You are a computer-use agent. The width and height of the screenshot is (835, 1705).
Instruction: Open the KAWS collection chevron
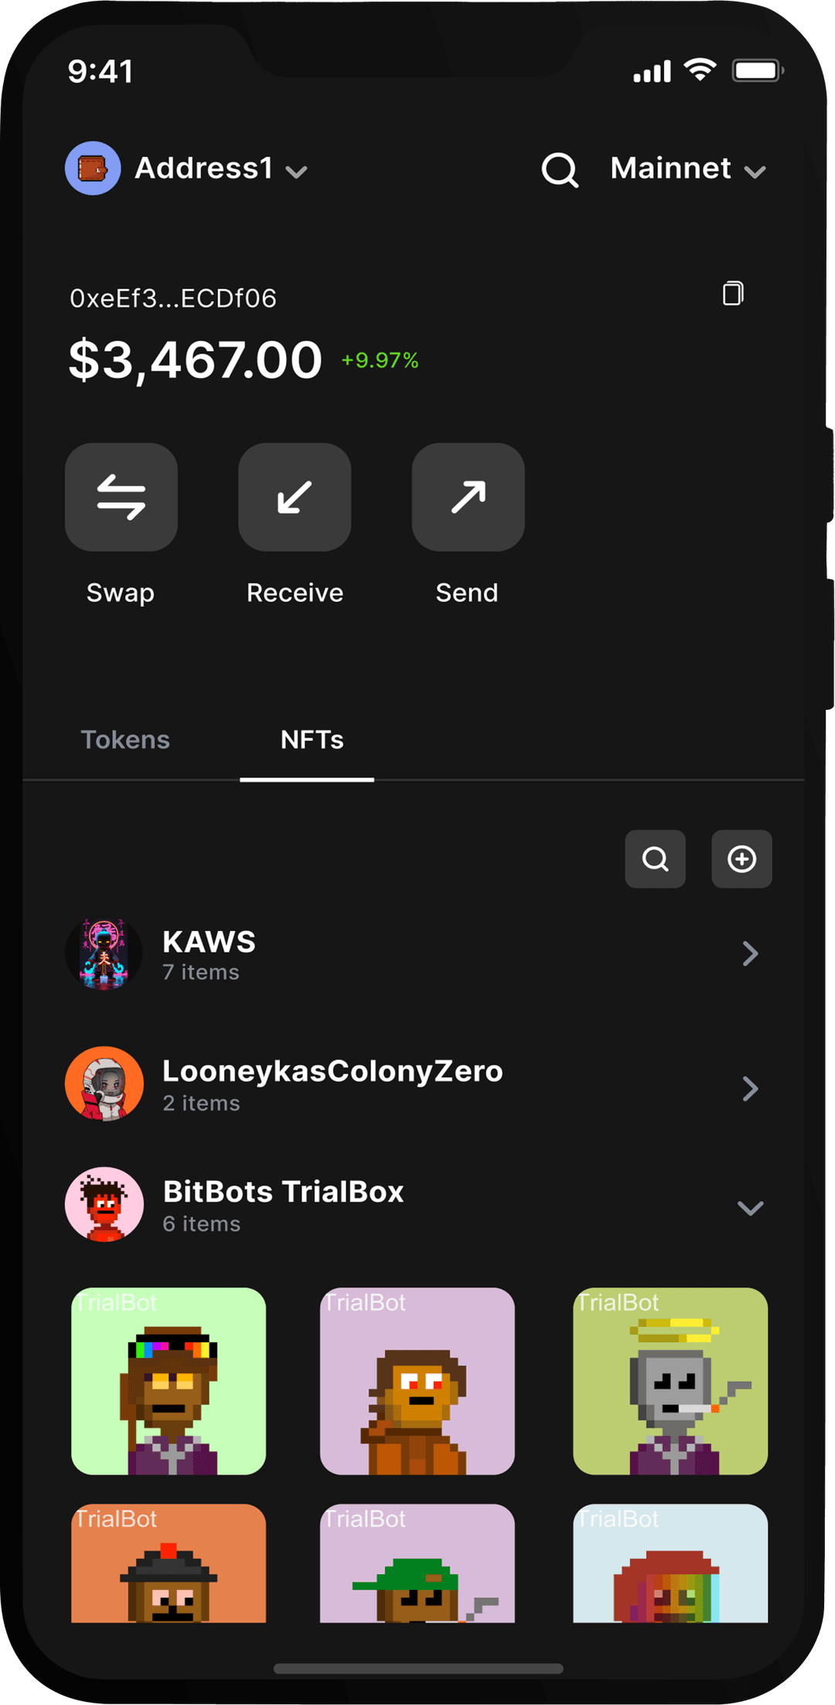(x=750, y=953)
